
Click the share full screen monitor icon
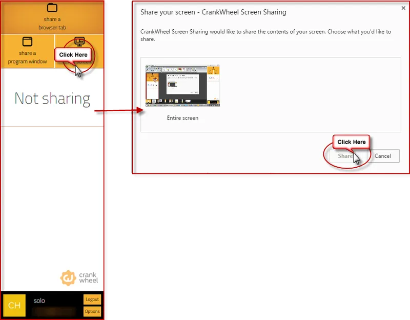pyautogui.click(x=79, y=42)
